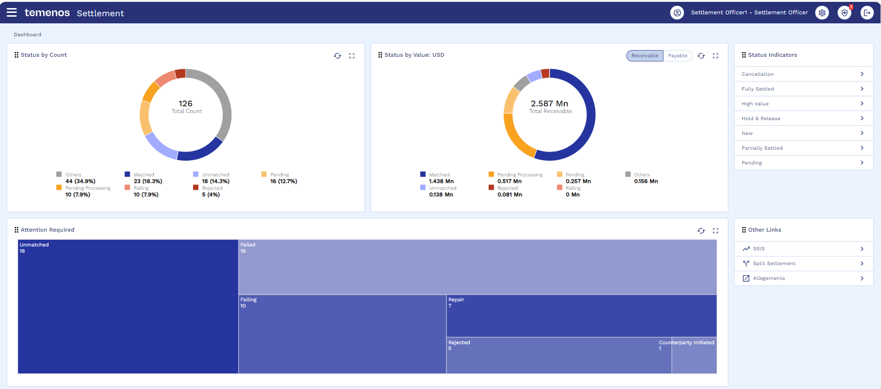Expand the Fully Settled chevron
Viewport: 881px width, 389px height.
pyautogui.click(x=862, y=89)
